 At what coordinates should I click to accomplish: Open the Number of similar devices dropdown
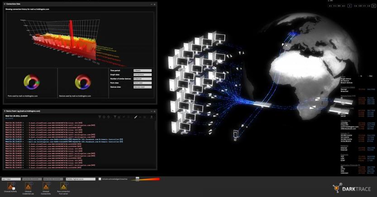tap(143, 79)
